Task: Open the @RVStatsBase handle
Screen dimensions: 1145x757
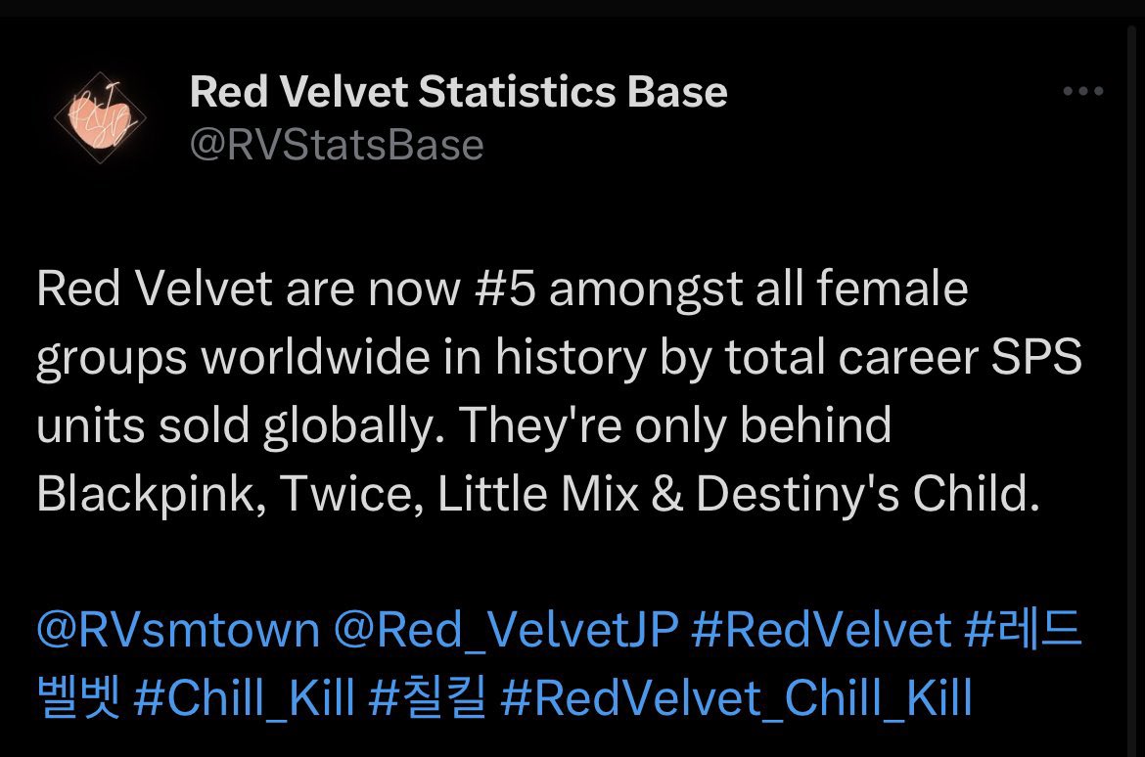Action: 337,145
